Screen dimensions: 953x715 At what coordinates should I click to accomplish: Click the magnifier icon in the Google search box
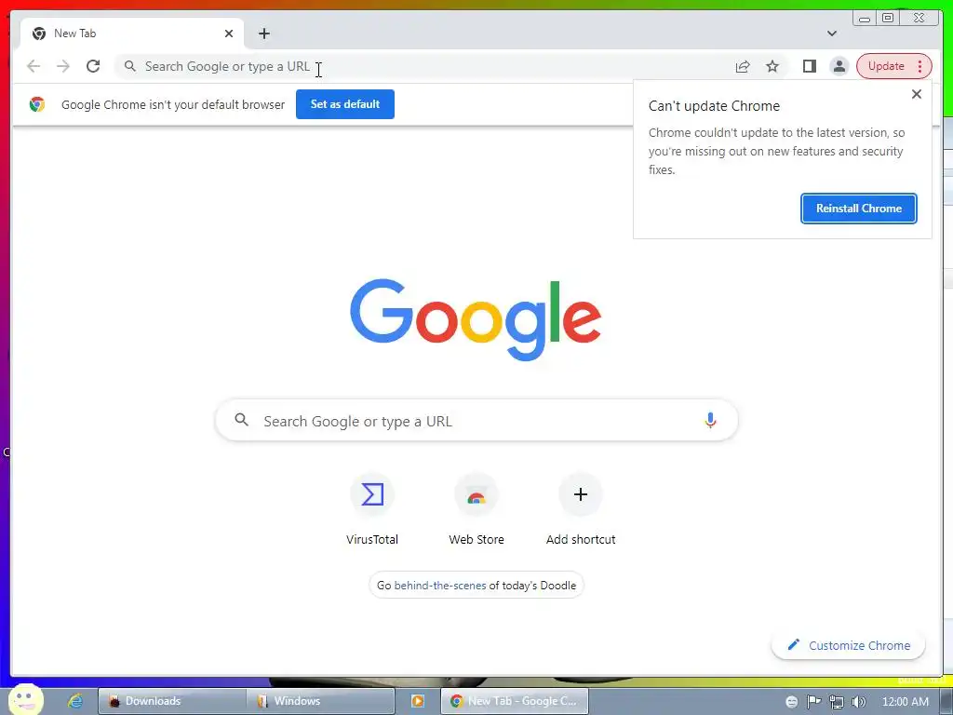pos(241,420)
